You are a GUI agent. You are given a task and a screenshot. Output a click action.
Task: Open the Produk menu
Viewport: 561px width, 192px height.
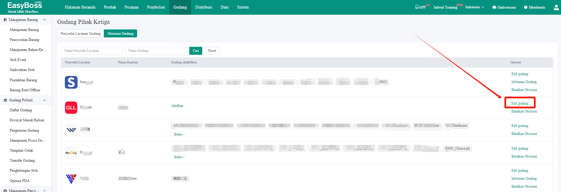(110, 7)
